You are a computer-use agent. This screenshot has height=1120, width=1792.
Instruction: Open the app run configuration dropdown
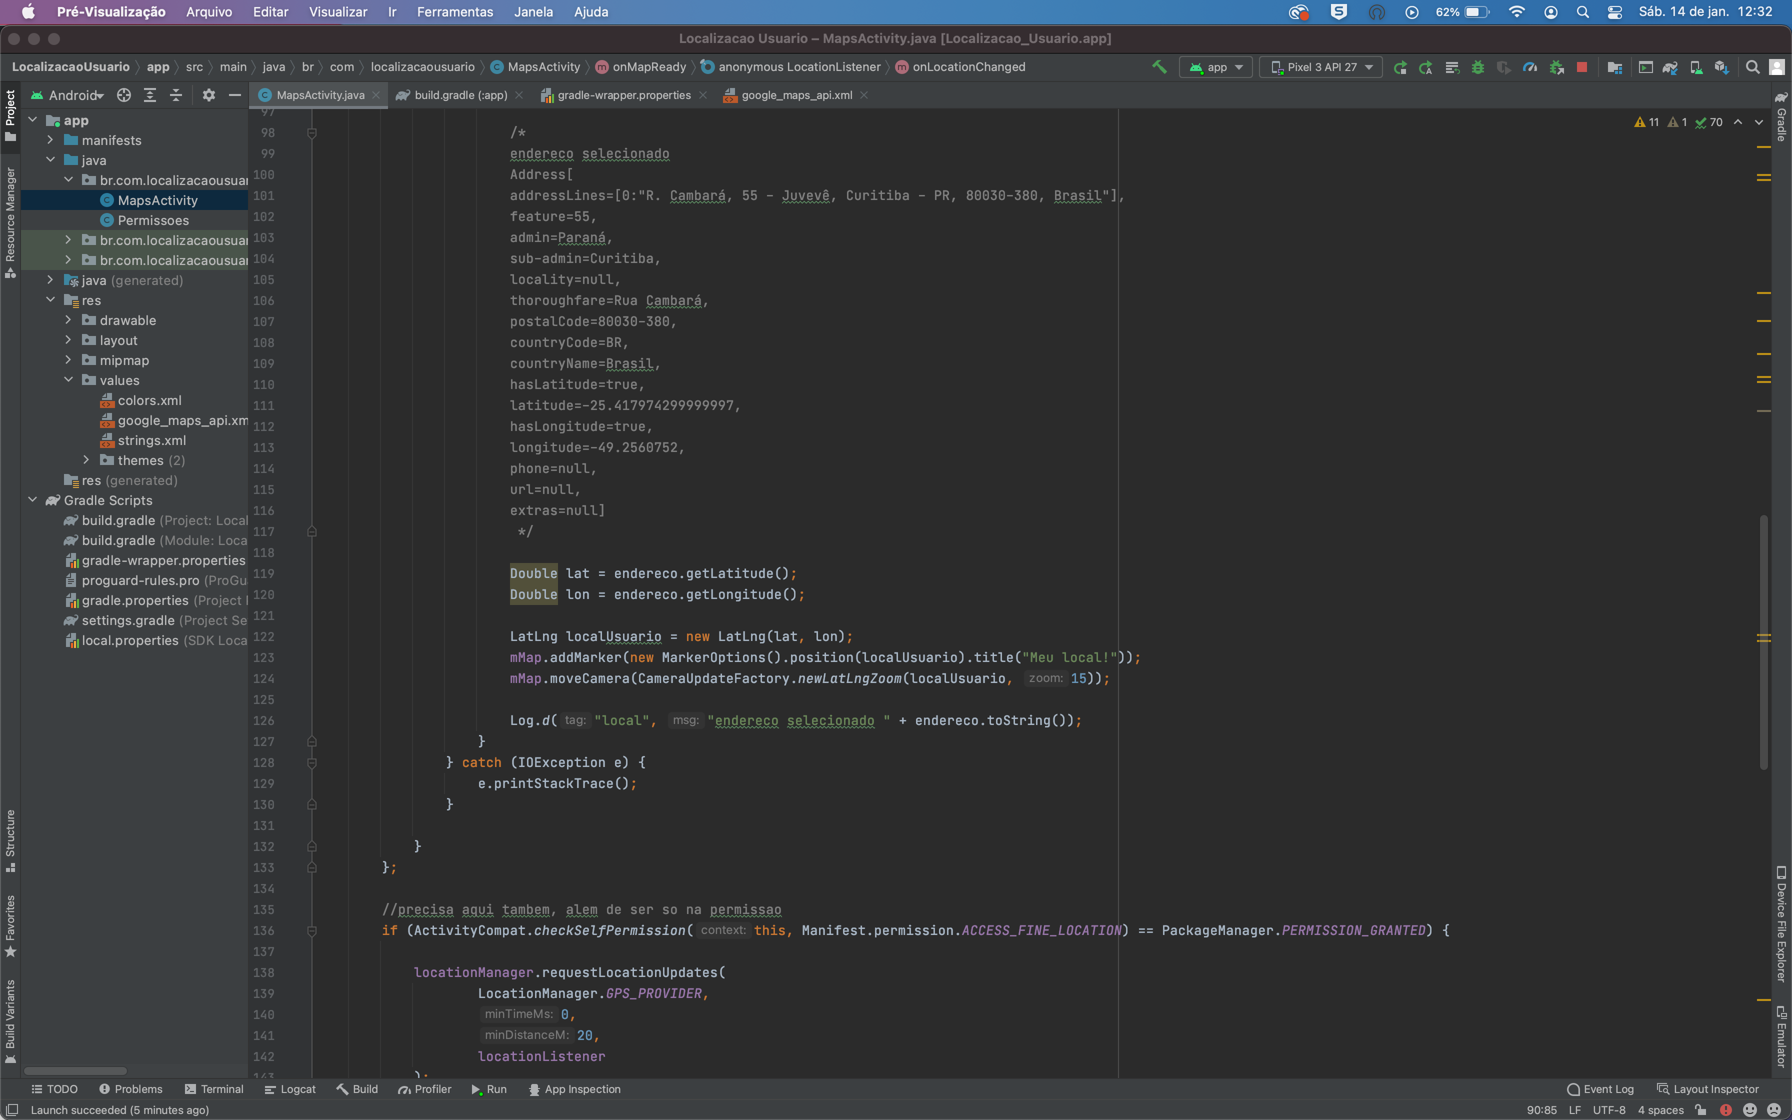(1216, 66)
